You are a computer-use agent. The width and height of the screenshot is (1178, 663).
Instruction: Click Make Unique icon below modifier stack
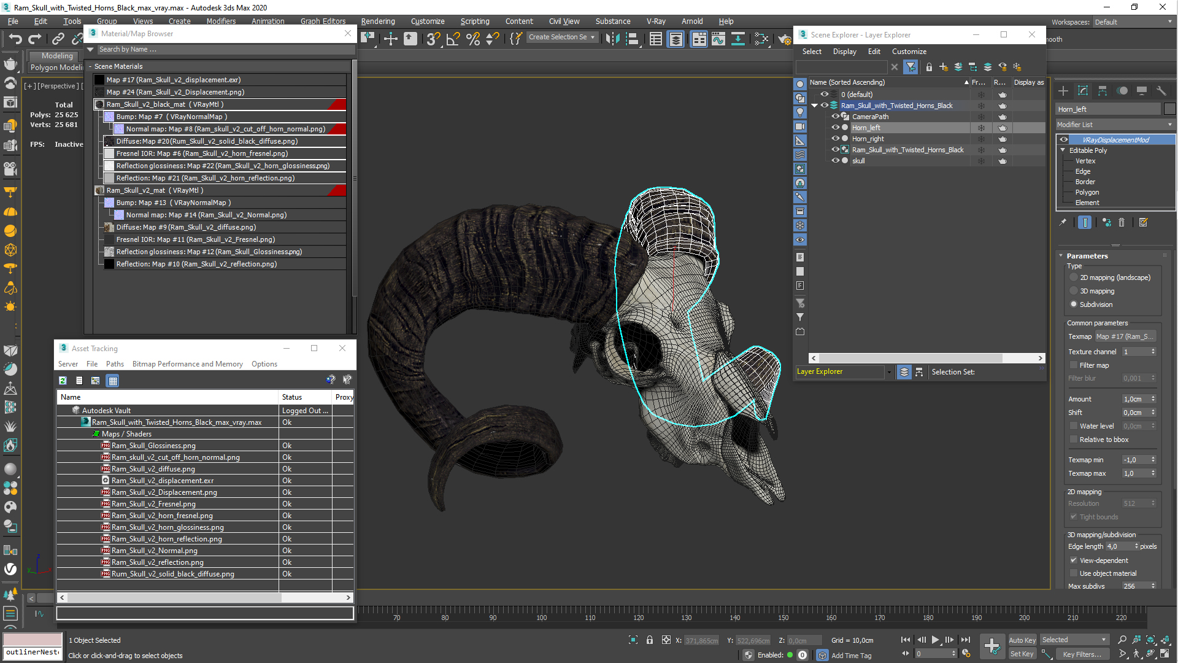point(1107,223)
